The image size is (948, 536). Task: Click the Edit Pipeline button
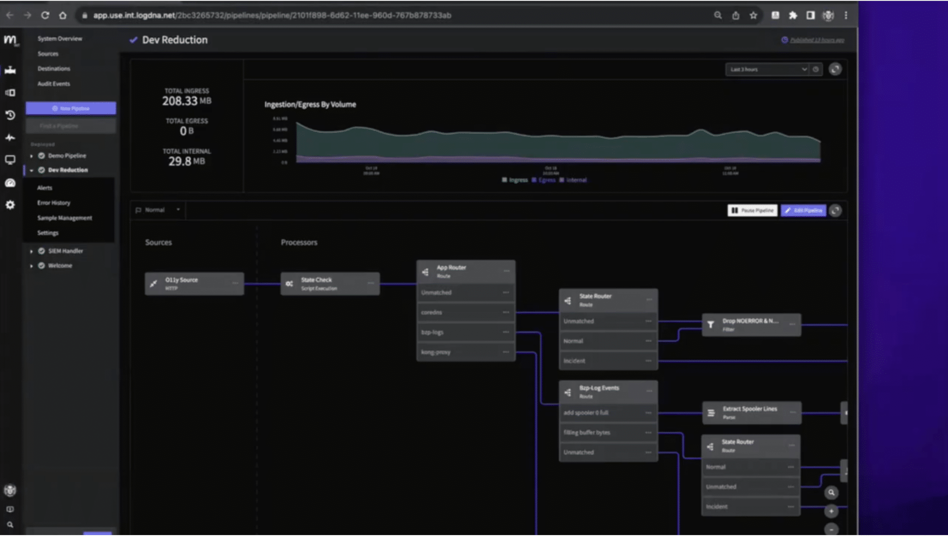tap(803, 211)
